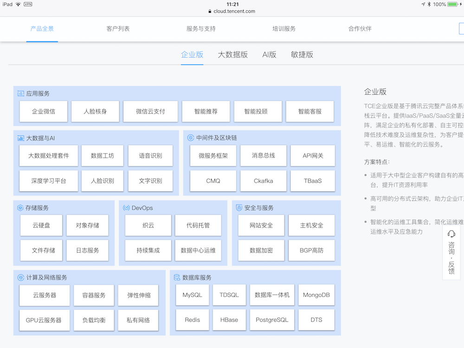Open the 语音识别 product card

(x=150, y=155)
